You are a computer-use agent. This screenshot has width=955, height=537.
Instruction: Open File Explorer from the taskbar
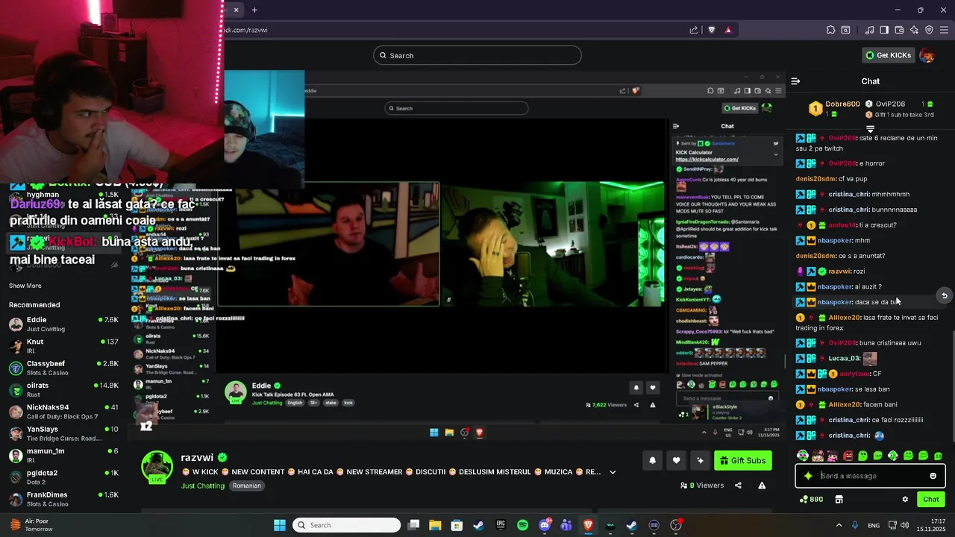(435, 525)
